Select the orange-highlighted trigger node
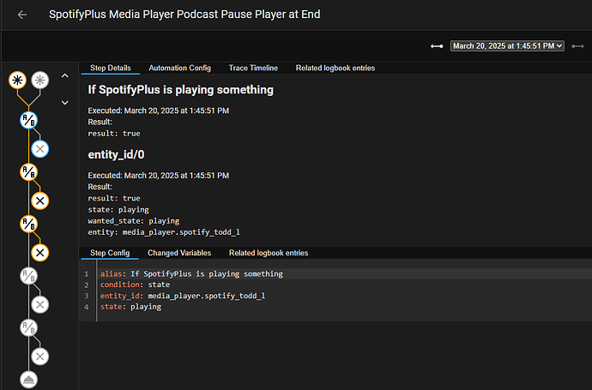The width and height of the screenshot is (592, 390). click(x=17, y=80)
